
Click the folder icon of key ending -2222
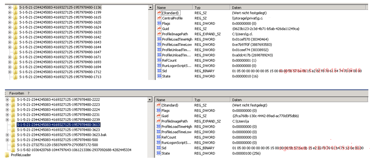(13, 100)
